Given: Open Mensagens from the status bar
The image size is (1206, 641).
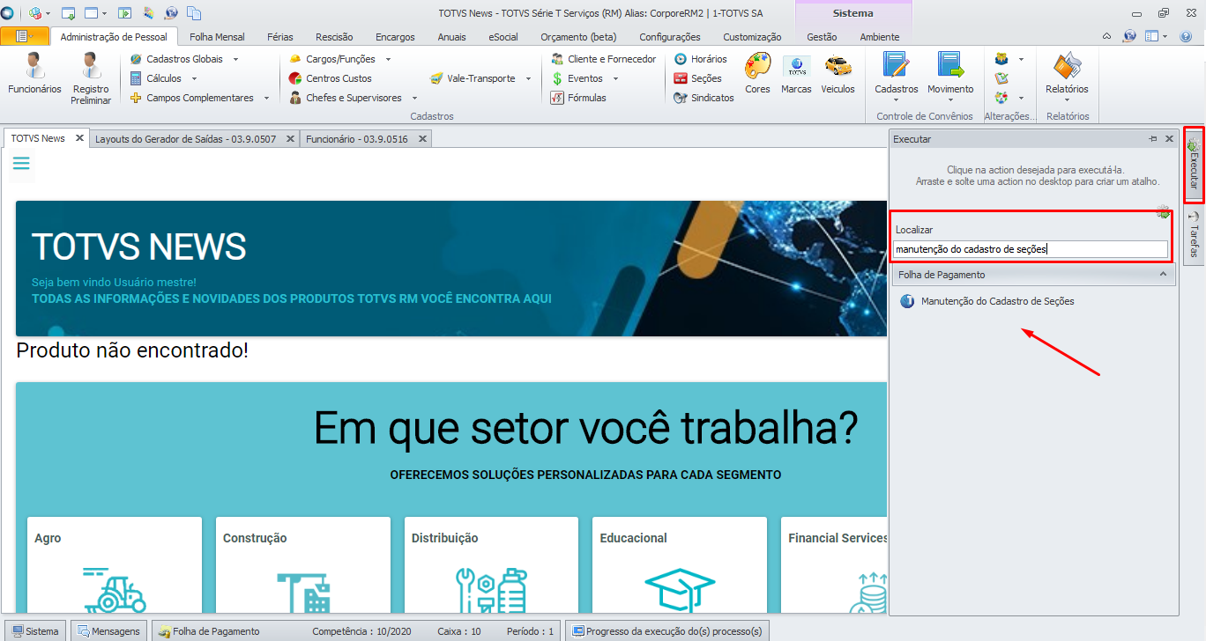Looking at the screenshot, I should click(x=108, y=631).
